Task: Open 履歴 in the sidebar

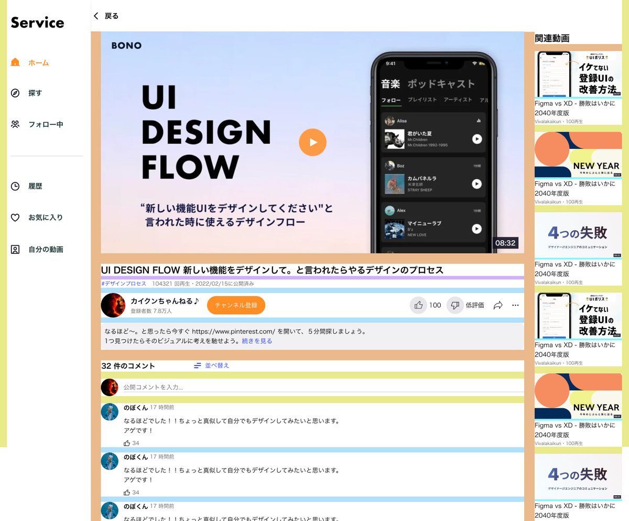Action: pyautogui.click(x=26, y=186)
